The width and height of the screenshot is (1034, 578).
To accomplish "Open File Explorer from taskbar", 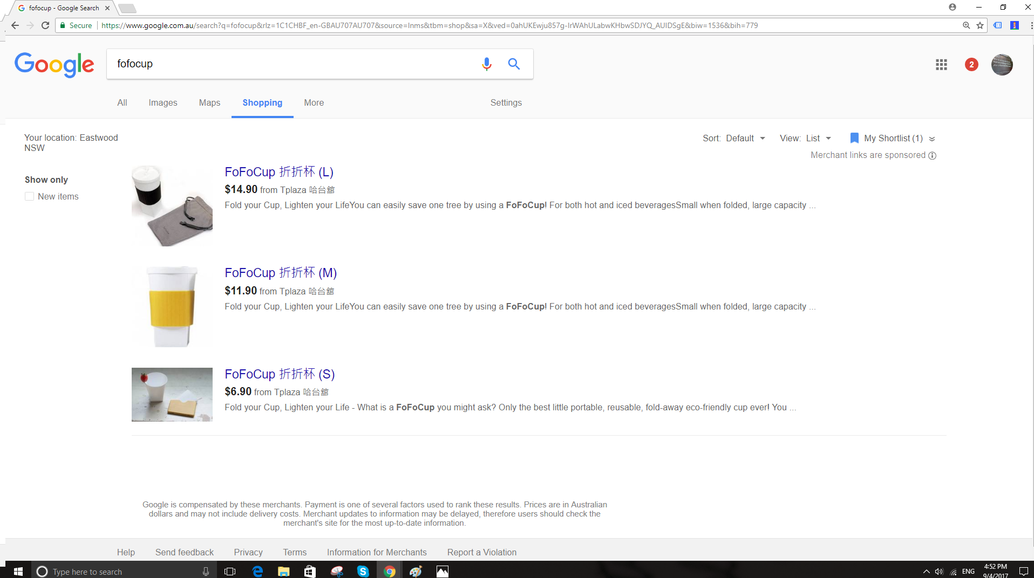I will coord(284,571).
